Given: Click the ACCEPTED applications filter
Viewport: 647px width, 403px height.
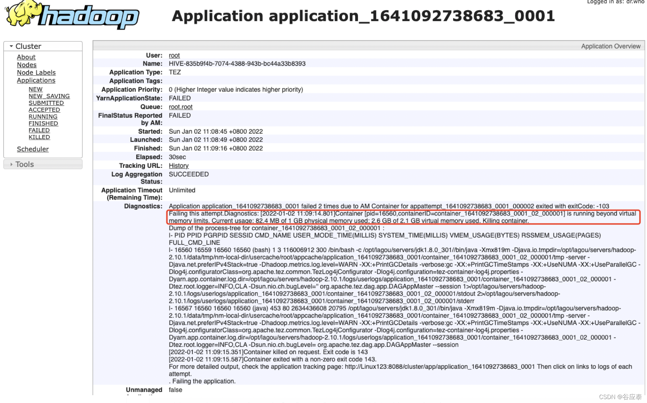Looking at the screenshot, I should click(x=44, y=110).
